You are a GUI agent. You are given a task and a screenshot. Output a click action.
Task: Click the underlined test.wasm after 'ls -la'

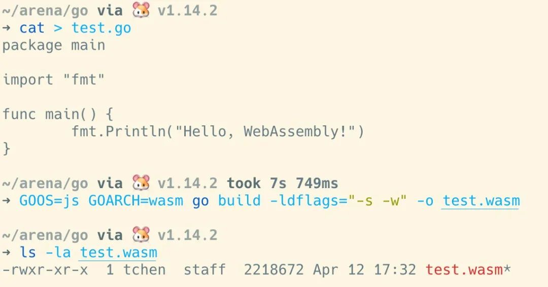pos(118,253)
